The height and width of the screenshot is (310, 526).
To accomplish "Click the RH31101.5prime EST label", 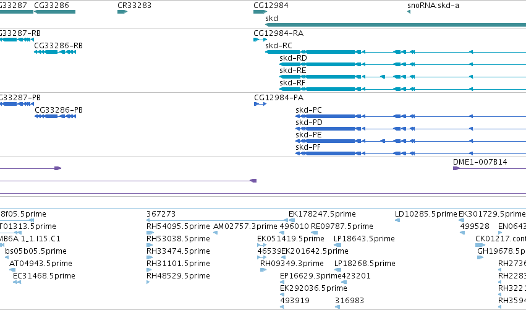I will tap(178, 264).
